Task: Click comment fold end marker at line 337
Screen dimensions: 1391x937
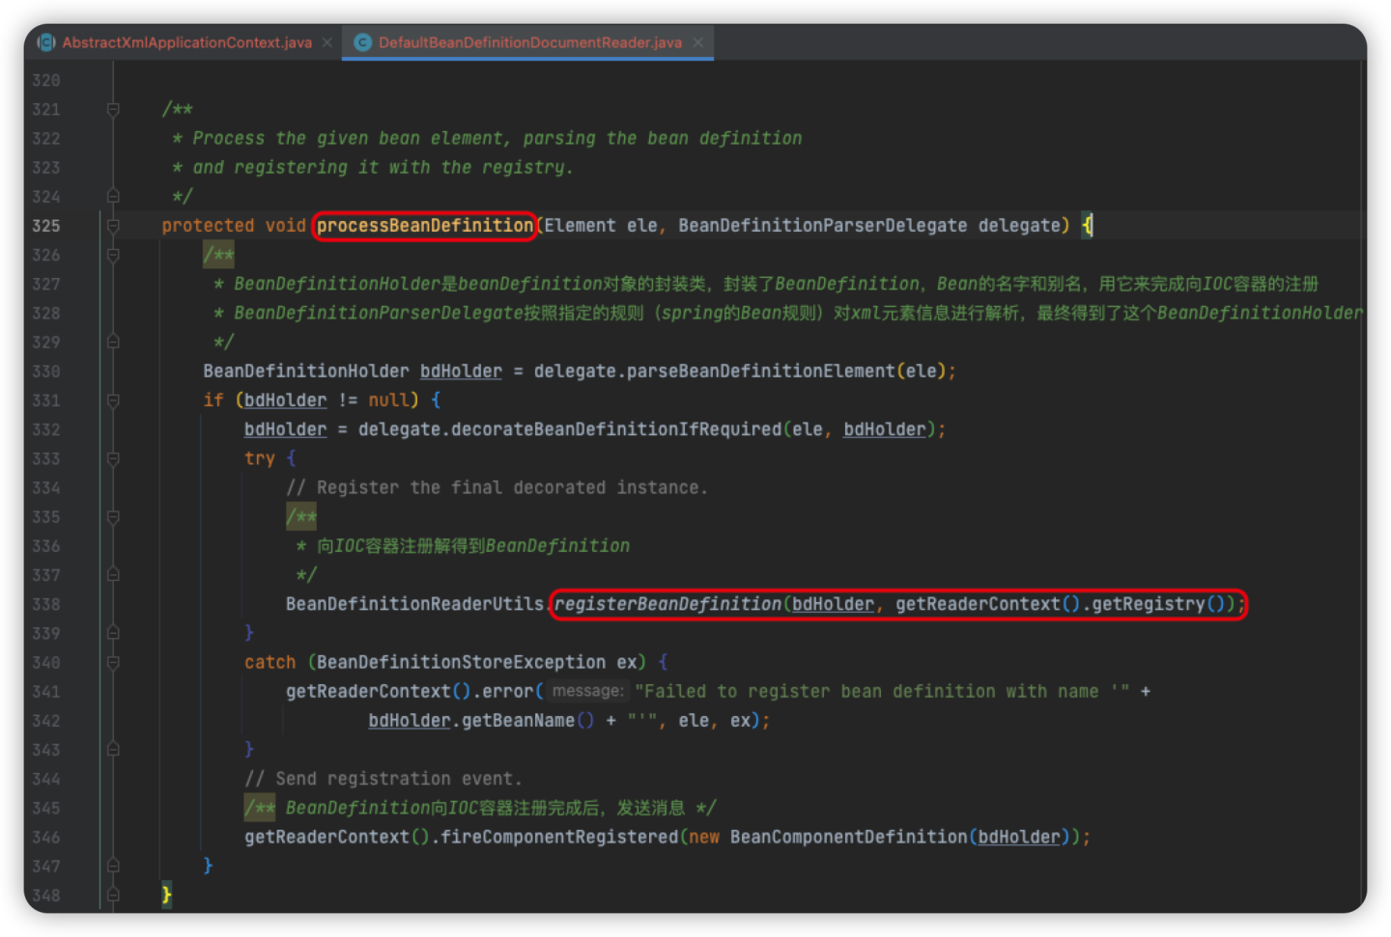Action: (x=113, y=575)
